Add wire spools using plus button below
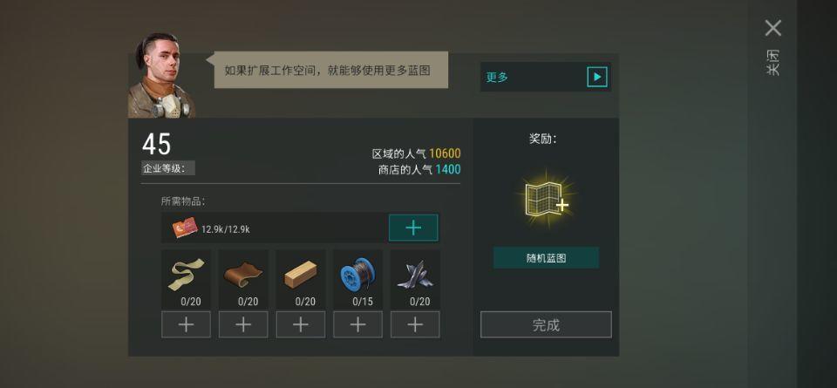Image resolution: width=837 pixels, height=388 pixels. click(357, 324)
